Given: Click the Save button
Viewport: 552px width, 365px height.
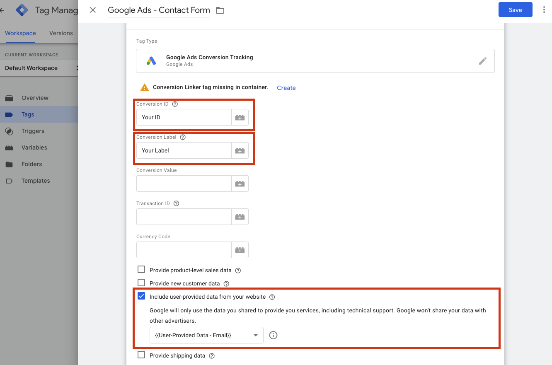Looking at the screenshot, I should pos(515,10).
